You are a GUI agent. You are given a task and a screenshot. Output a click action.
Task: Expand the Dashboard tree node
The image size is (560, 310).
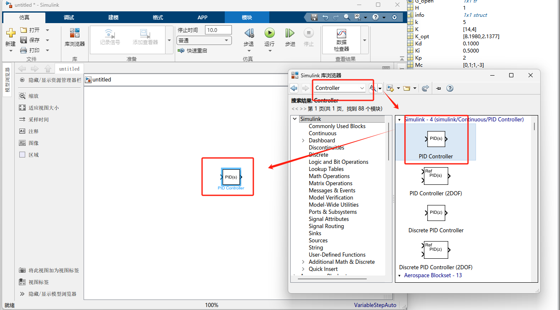pyautogui.click(x=303, y=140)
